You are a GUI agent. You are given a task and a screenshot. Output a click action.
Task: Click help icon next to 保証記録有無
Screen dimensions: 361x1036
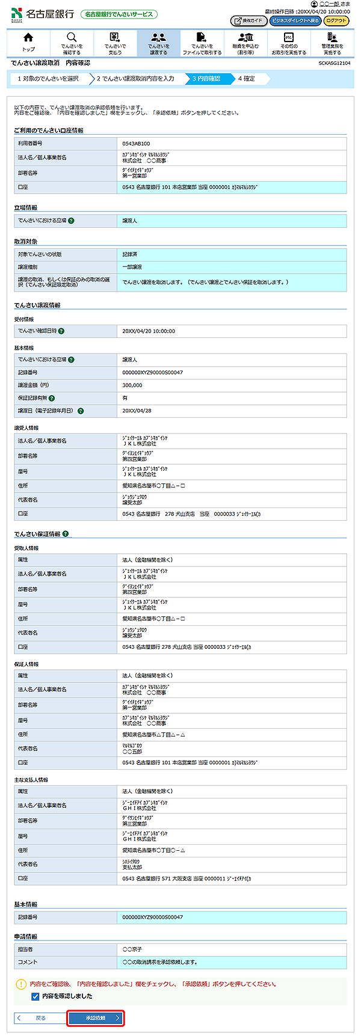52,398
